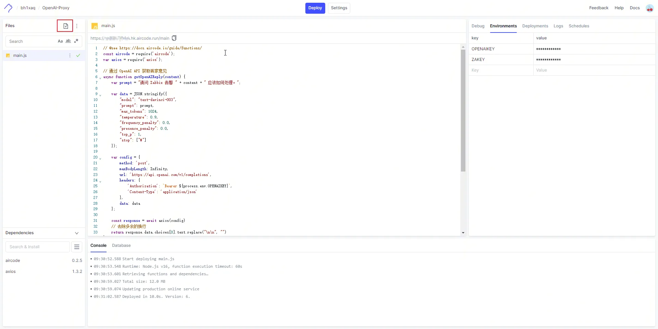Viewport: 658px width, 329px height.
Task: Open the Settings button
Action: (x=339, y=8)
